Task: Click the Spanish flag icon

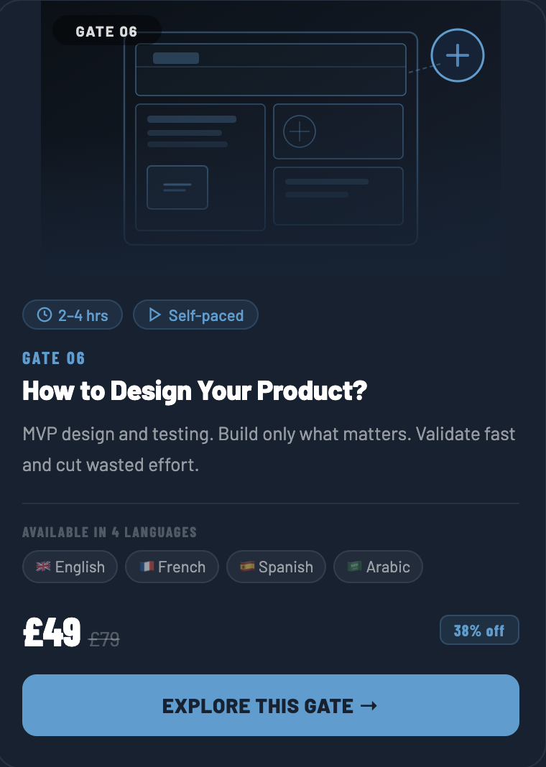Action: point(247,567)
